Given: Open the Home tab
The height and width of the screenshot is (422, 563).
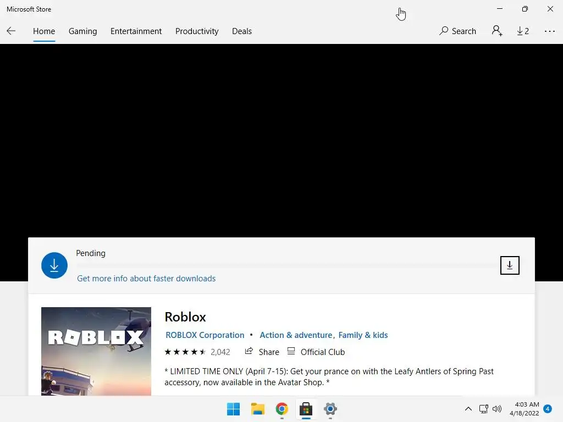Looking at the screenshot, I should (44, 31).
